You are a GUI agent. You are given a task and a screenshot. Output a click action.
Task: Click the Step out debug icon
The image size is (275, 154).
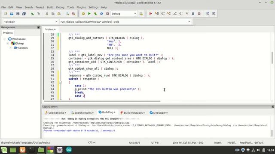pyautogui.click(x=175, y=14)
